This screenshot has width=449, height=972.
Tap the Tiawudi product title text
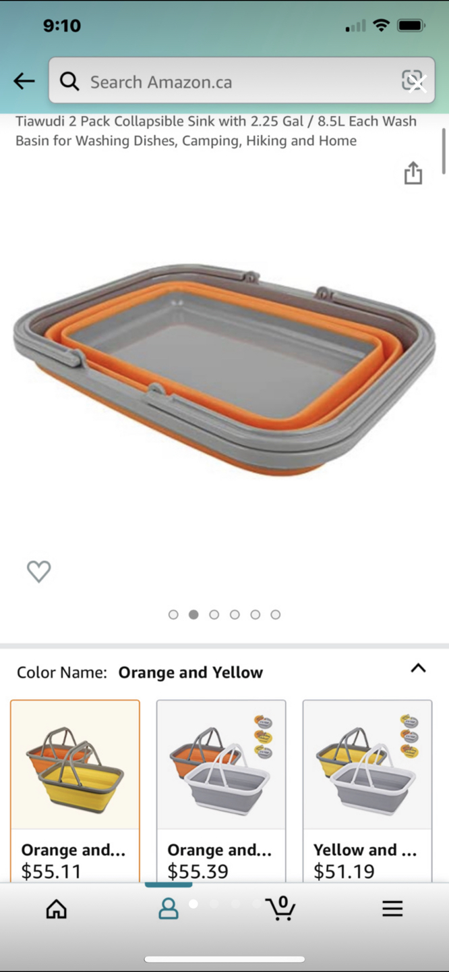[x=216, y=131]
